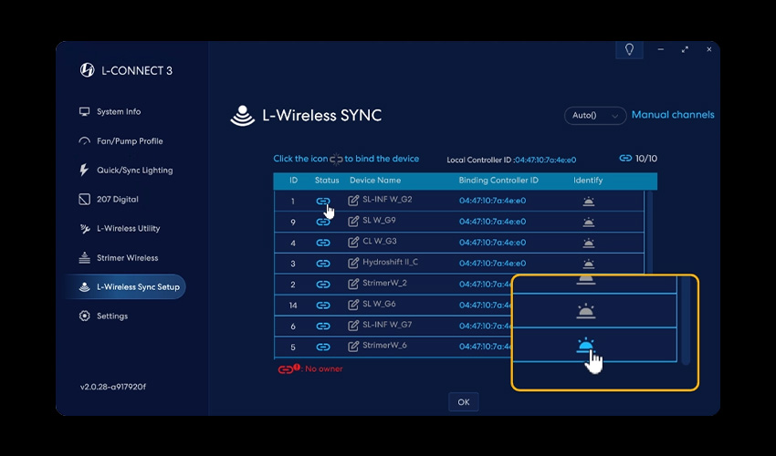Click the Device Name column header
This screenshot has height=456, width=776.
(x=375, y=181)
